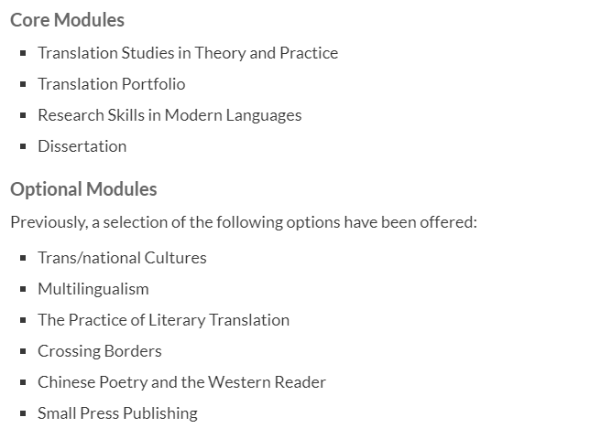The image size is (601, 428).
Task: Click the Crossing Borders list item
Action: (100, 351)
